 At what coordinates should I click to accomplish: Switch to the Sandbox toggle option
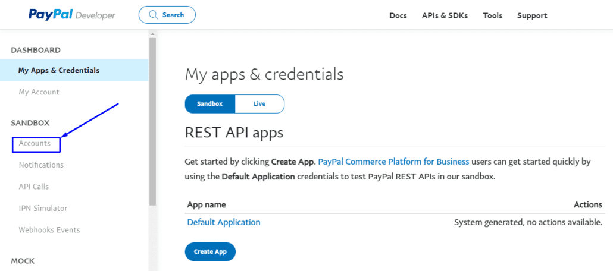pyautogui.click(x=210, y=104)
